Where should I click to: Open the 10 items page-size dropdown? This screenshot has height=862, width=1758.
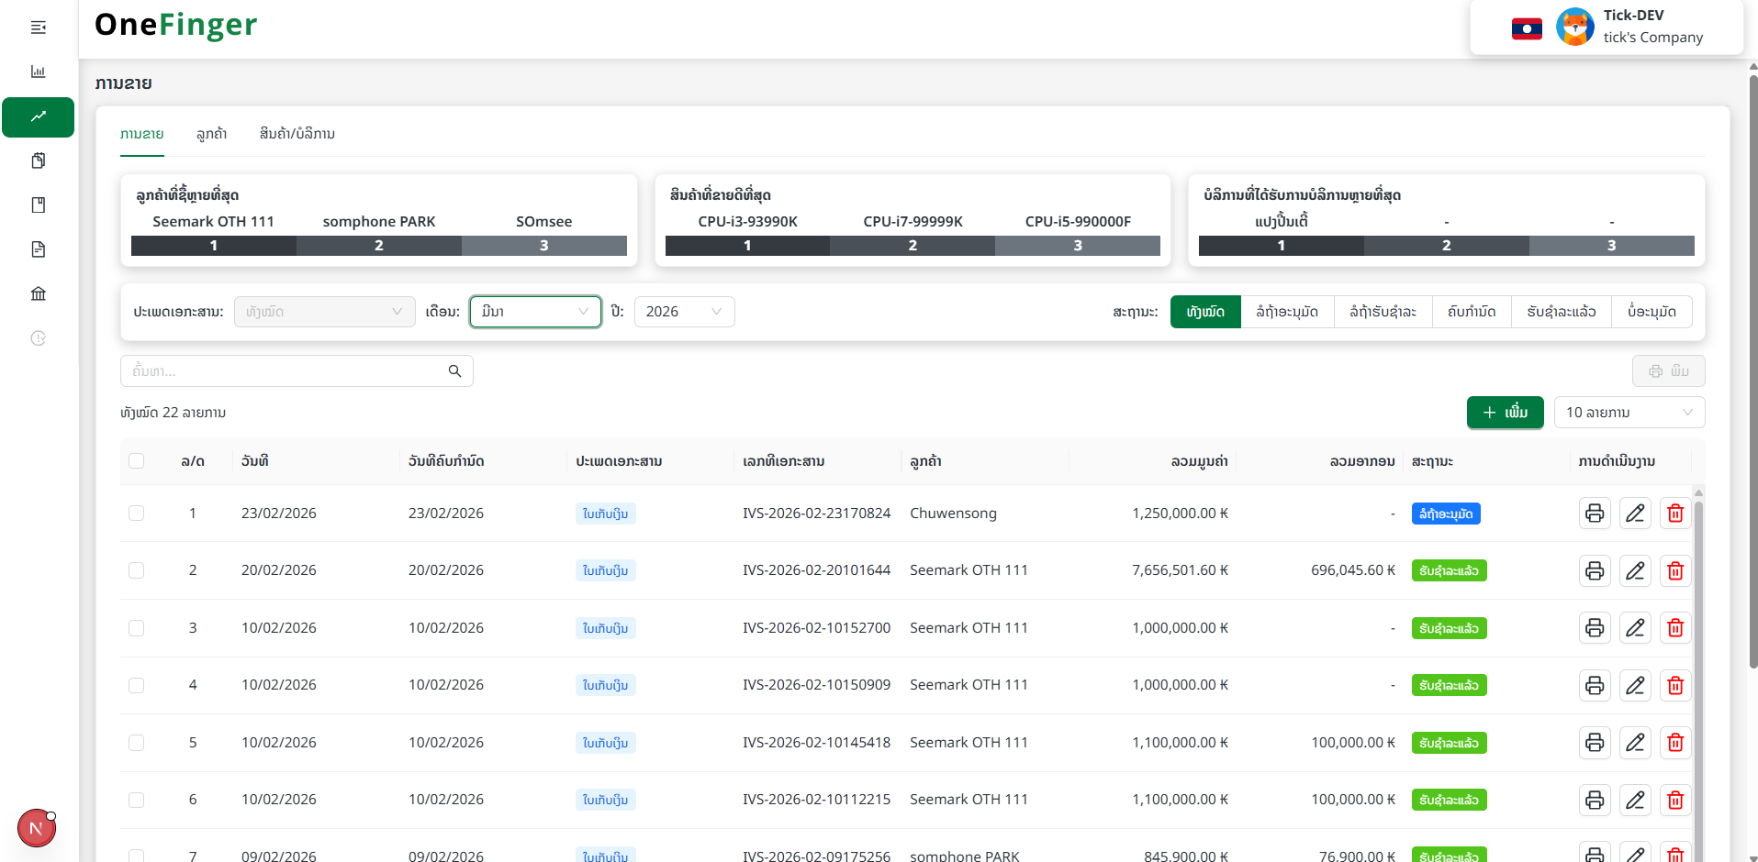coord(1629,413)
